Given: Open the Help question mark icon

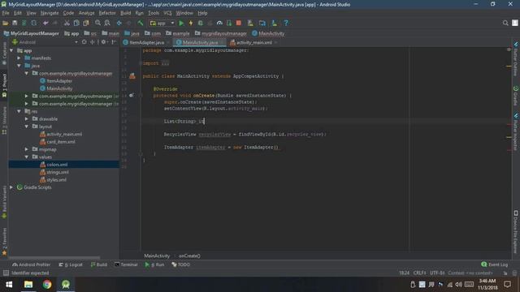Looking at the screenshot, I should [x=286, y=24].
